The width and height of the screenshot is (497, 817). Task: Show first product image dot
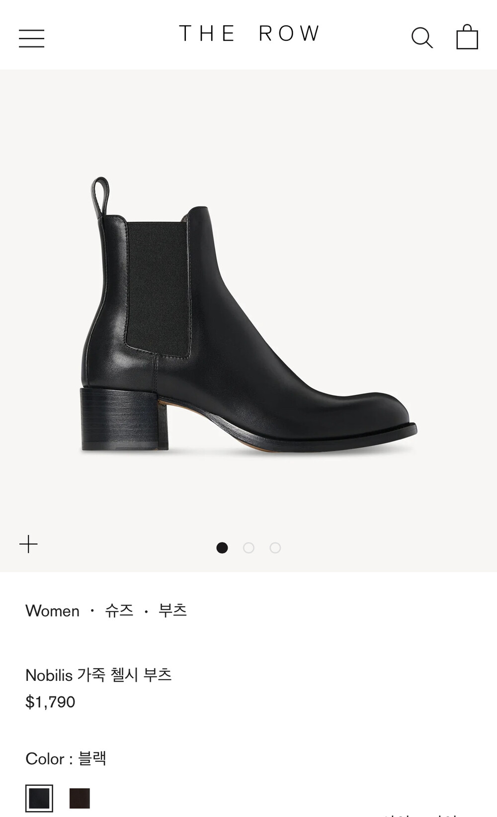tap(222, 547)
